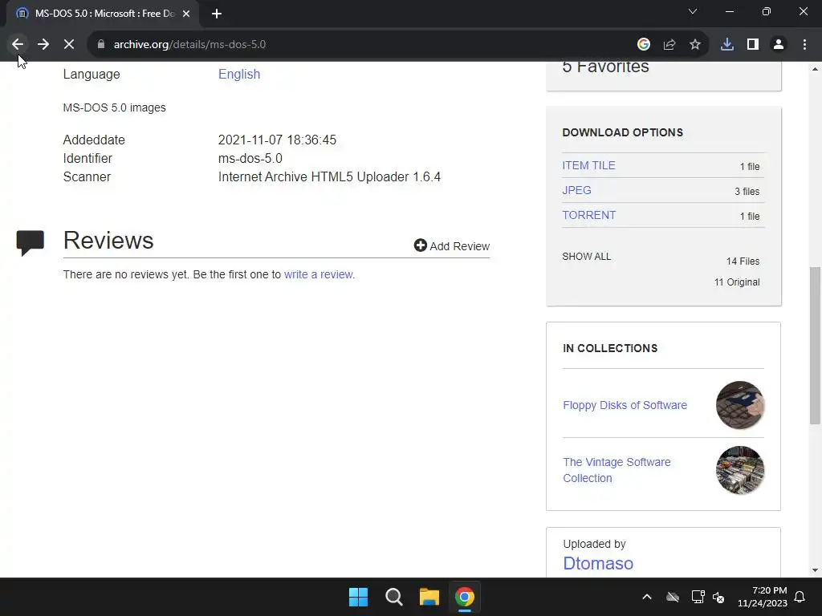Screen dimensions: 822x616
Task: Open the tab search chevron
Action: [x=693, y=11]
